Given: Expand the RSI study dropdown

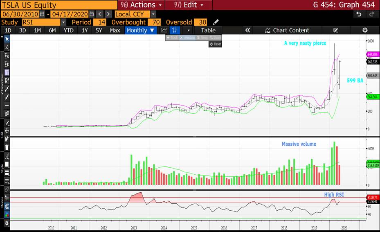Looking at the screenshot, I should click(x=63, y=23).
